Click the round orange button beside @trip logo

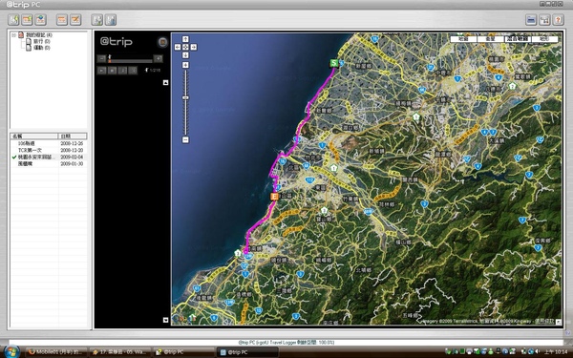[x=162, y=42]
